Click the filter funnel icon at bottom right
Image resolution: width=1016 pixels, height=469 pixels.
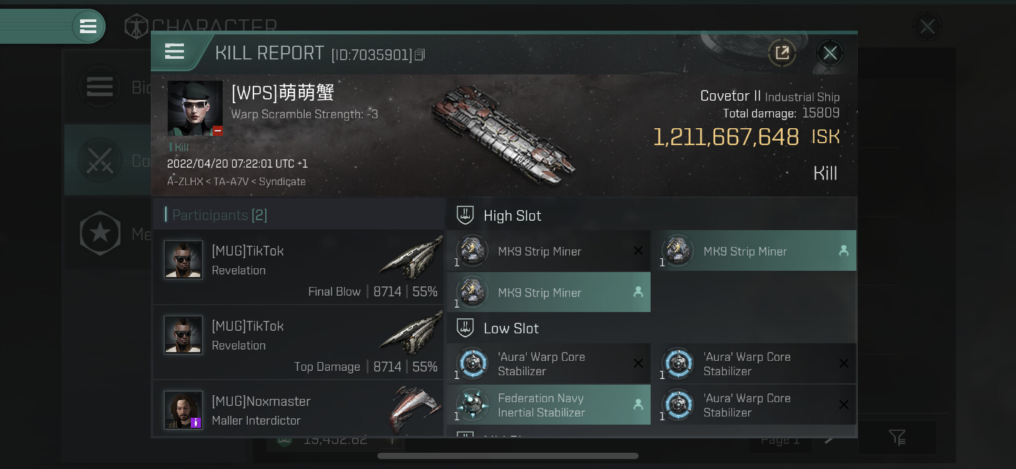tap(897, 437)
